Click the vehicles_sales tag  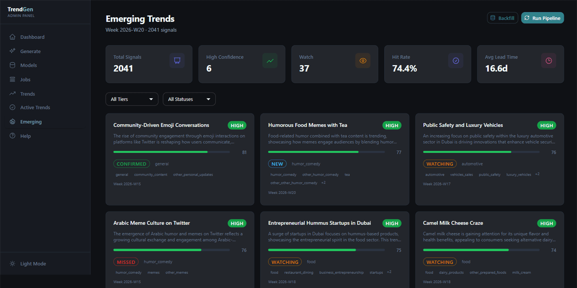click(462, 174)
